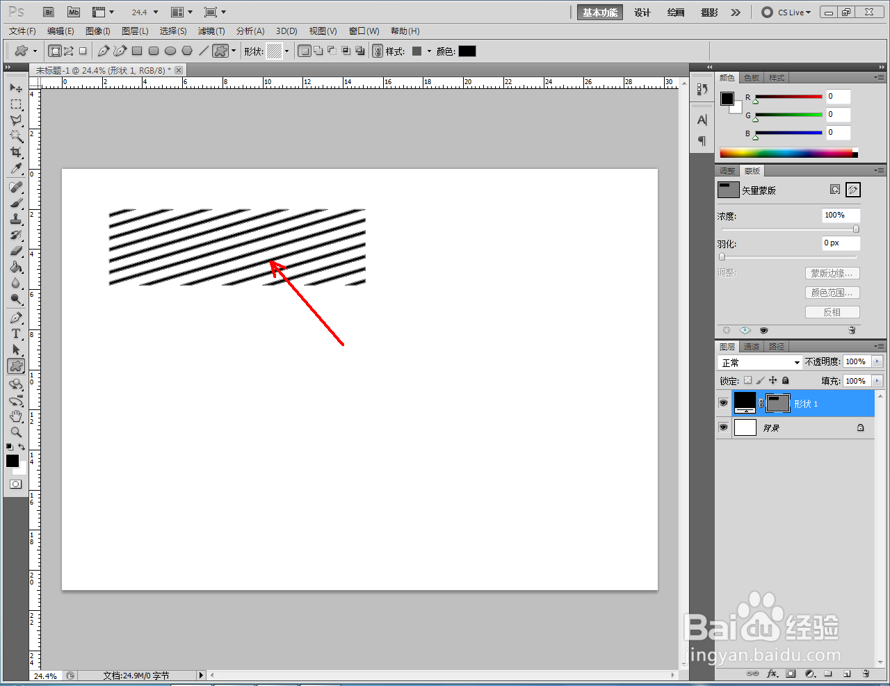Switch to the 色板 tab
The width and height of the screenshot is (890, 686).
coord(752,78)
